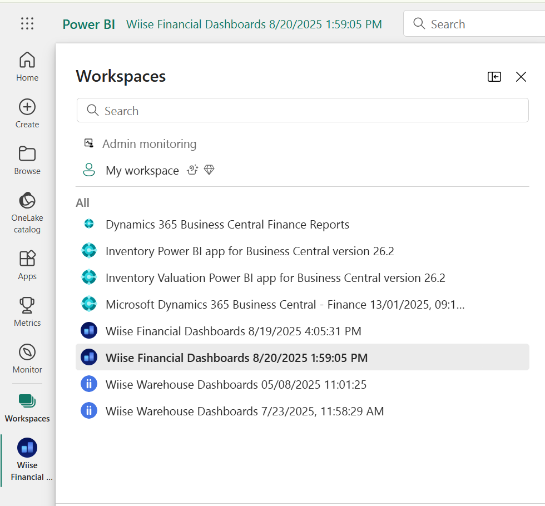Collapse the Workspaces flyout pane

point(494,77)
